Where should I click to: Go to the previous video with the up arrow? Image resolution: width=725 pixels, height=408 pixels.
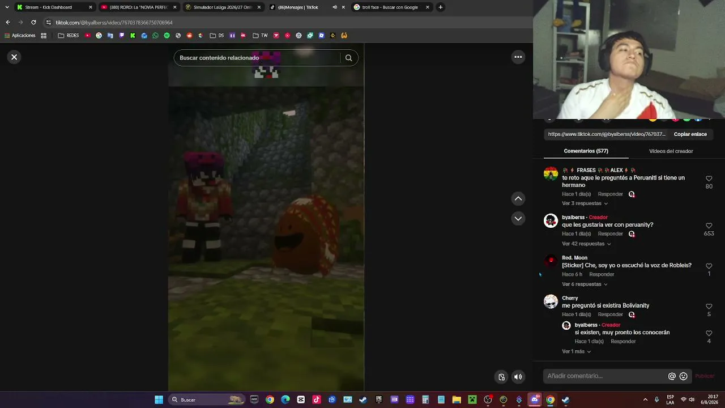[518, 198]
